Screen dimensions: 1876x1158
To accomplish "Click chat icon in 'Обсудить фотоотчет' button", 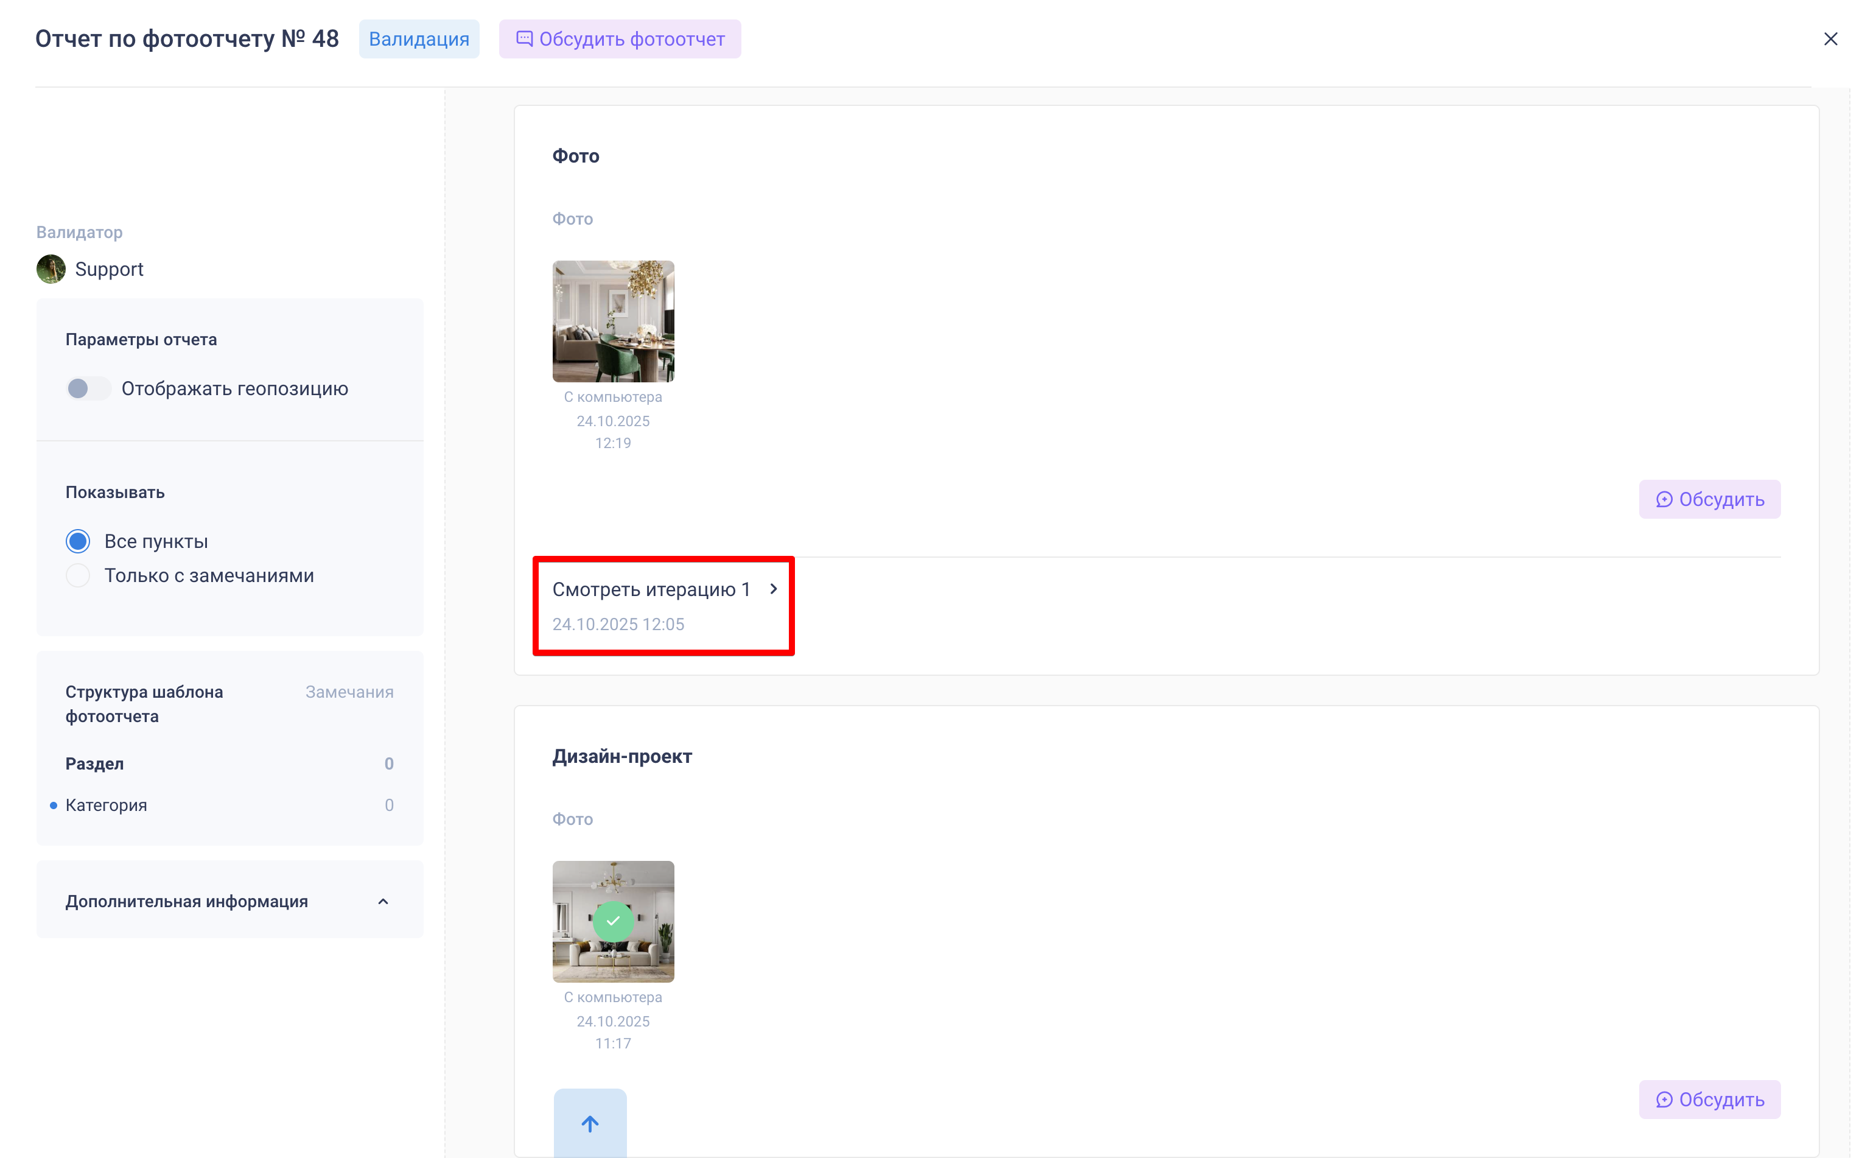I will coord(525,39).
